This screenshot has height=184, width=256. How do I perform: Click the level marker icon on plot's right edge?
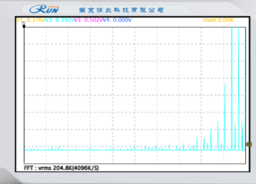(248, 144)
